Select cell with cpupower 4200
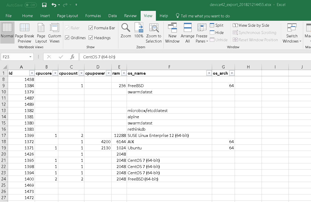This screenshot has width=311, height=202. click(x=98, y=142)
